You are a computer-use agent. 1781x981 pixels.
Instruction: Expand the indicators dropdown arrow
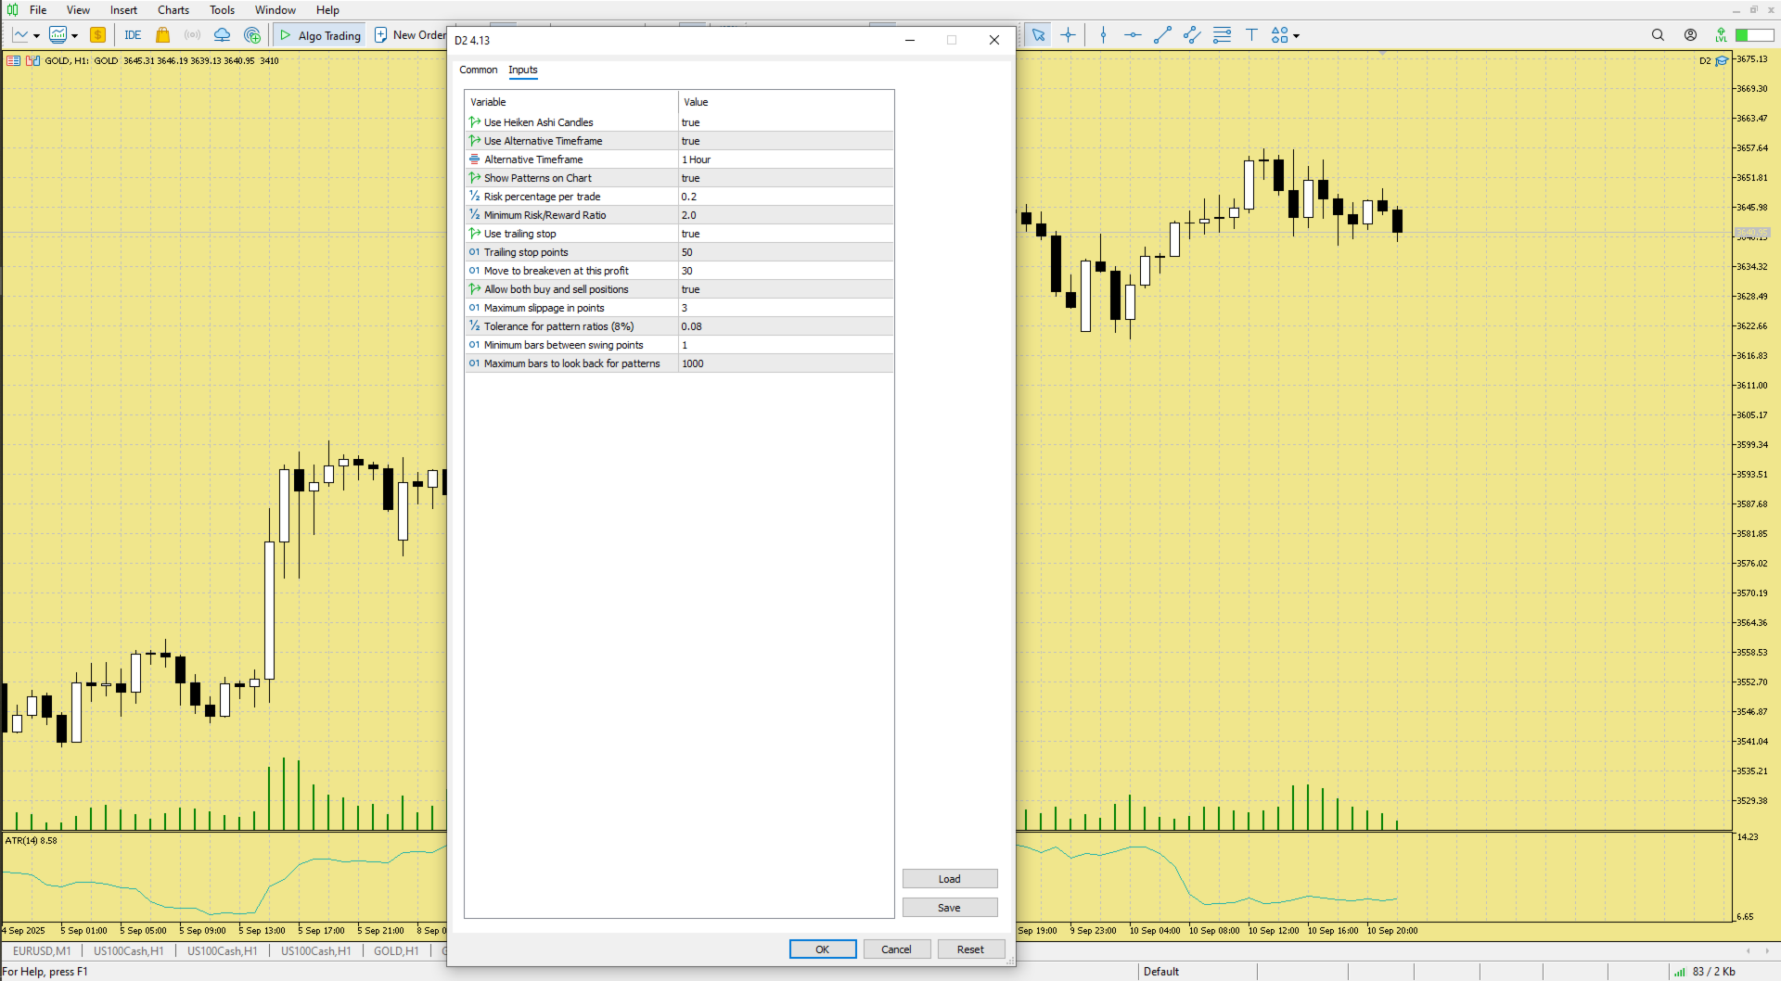[x=75, y=36]
